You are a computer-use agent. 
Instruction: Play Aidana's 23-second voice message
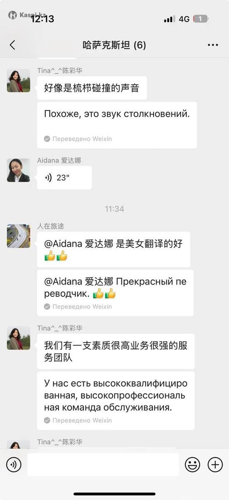pyautogui.click(x=64, y=178)
